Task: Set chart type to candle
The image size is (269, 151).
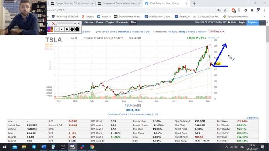Action: (x=105, y=32)
